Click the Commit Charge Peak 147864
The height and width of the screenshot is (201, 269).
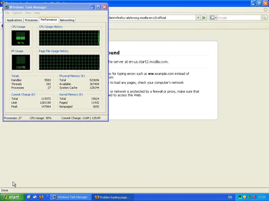46,107
